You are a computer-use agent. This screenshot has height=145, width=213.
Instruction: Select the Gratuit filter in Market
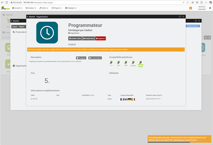[x=15, y=27]
